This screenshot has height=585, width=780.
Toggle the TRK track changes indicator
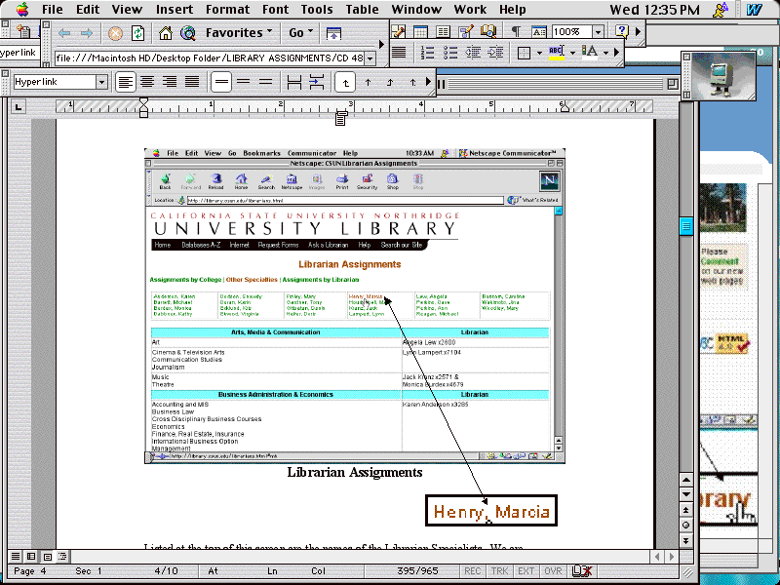point(499,571)
